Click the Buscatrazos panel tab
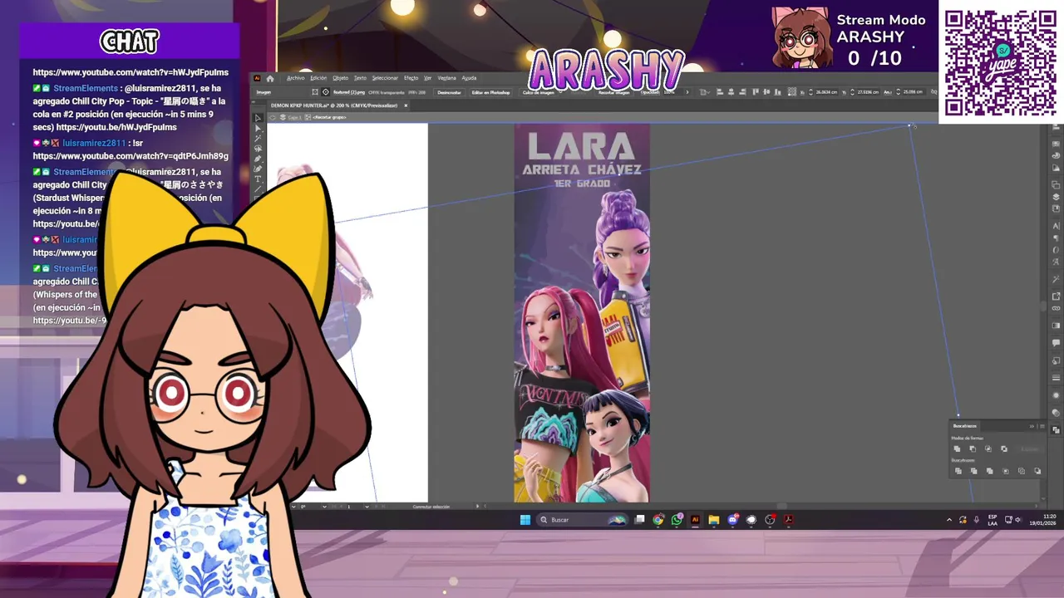 (x=964, y=426)
